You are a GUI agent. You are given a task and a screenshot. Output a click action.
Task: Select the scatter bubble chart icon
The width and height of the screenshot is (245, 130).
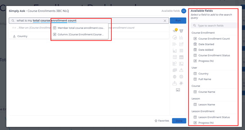[x=174, y=64]
